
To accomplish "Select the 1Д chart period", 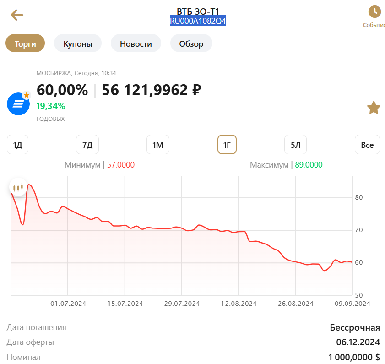I will point(18,145).
